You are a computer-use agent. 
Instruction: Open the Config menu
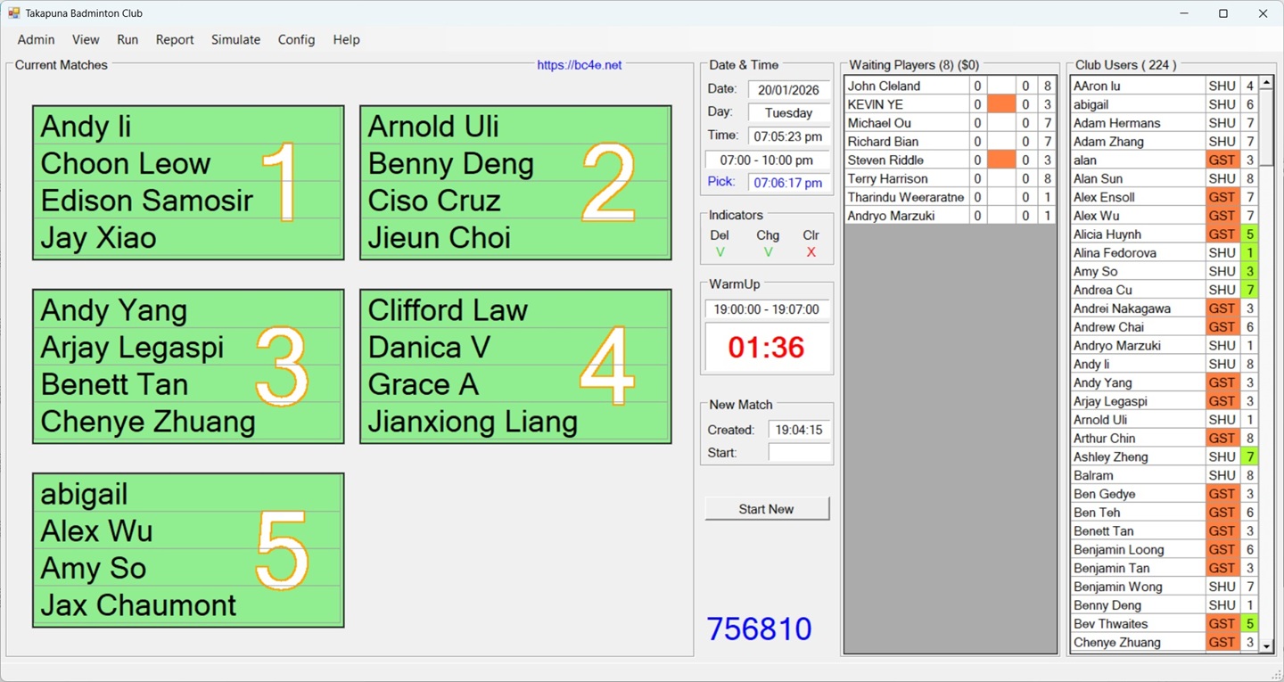(x=296, y=39)
